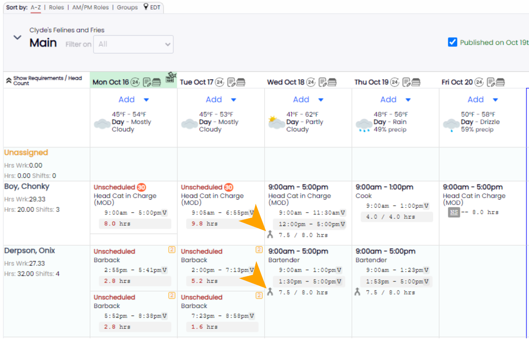Sort the schedule by Groups
This screenshot has height=339, width=529.
(x=127, y=7)
